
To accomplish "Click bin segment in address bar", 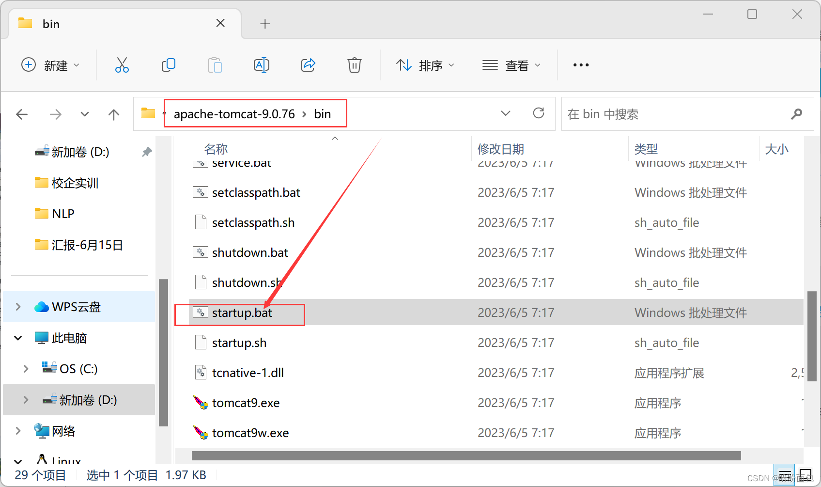I will point(323,114).
